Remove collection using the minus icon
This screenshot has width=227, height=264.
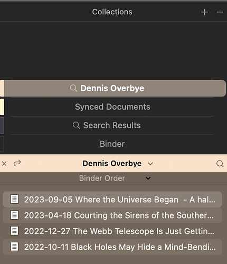pos(220,12)
